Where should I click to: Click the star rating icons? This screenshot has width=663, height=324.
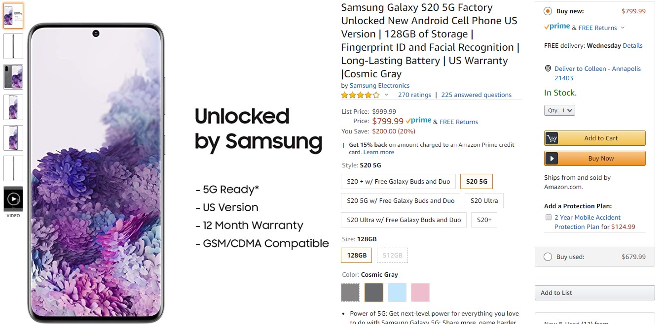360,95
